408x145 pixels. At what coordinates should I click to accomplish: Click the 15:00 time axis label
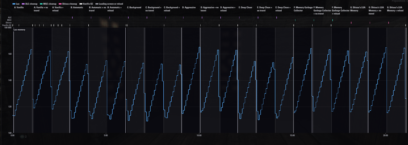292,135
